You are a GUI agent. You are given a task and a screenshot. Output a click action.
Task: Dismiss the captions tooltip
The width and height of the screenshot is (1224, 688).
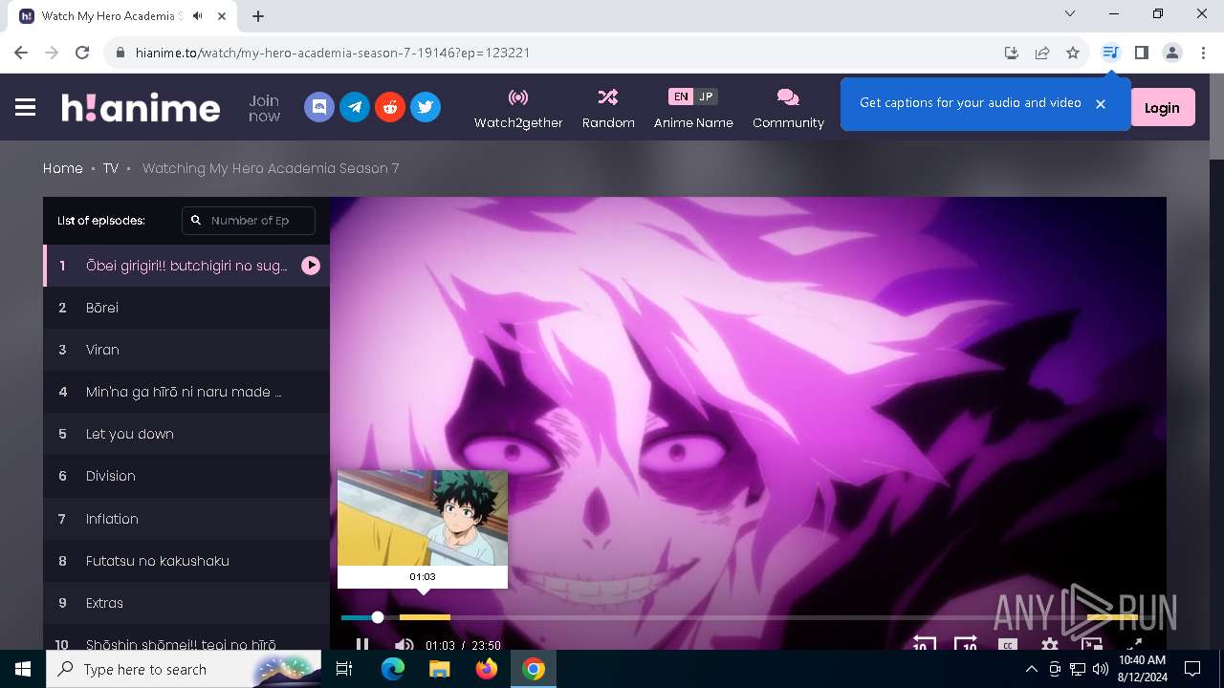[1101, 103]
